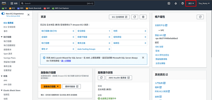Open the 快照 resource link
Screen dimensions: 212x100
click(x=116, y=31)
